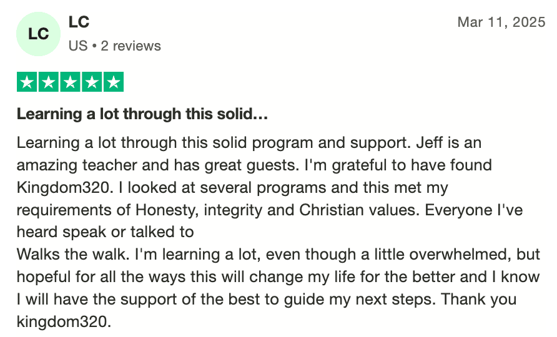Viewport: 557px width, 337px height.
Task: Click the phrase "Walks the walk"
Action: [x=61, y=255]
